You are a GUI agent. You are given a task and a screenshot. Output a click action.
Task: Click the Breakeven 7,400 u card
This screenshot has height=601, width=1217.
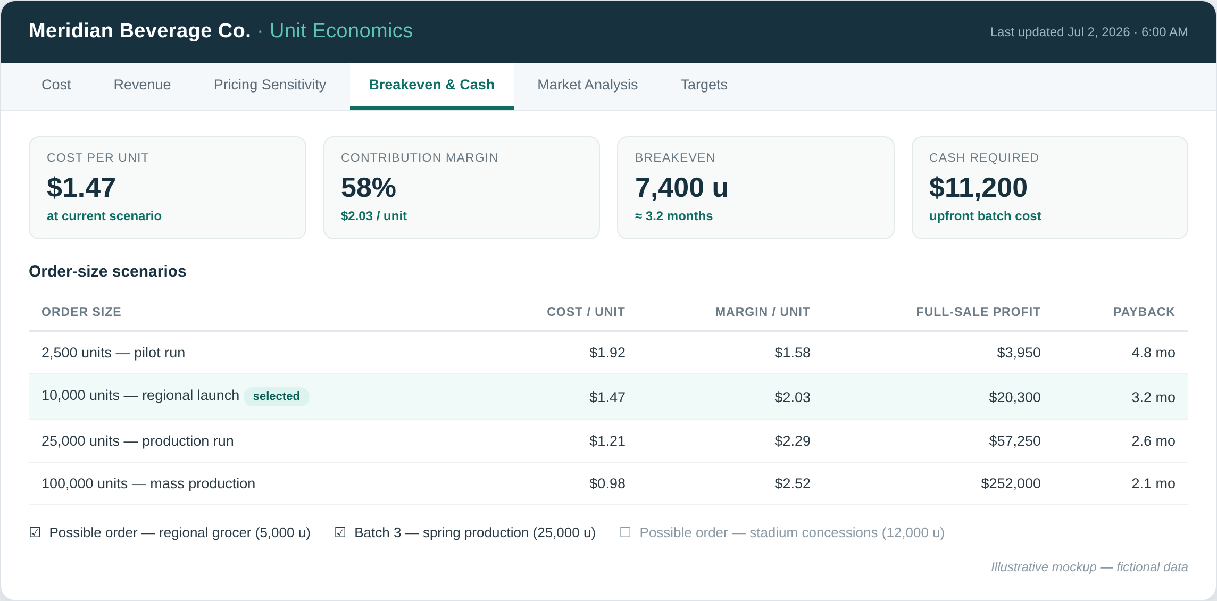(x=756, y=188)
